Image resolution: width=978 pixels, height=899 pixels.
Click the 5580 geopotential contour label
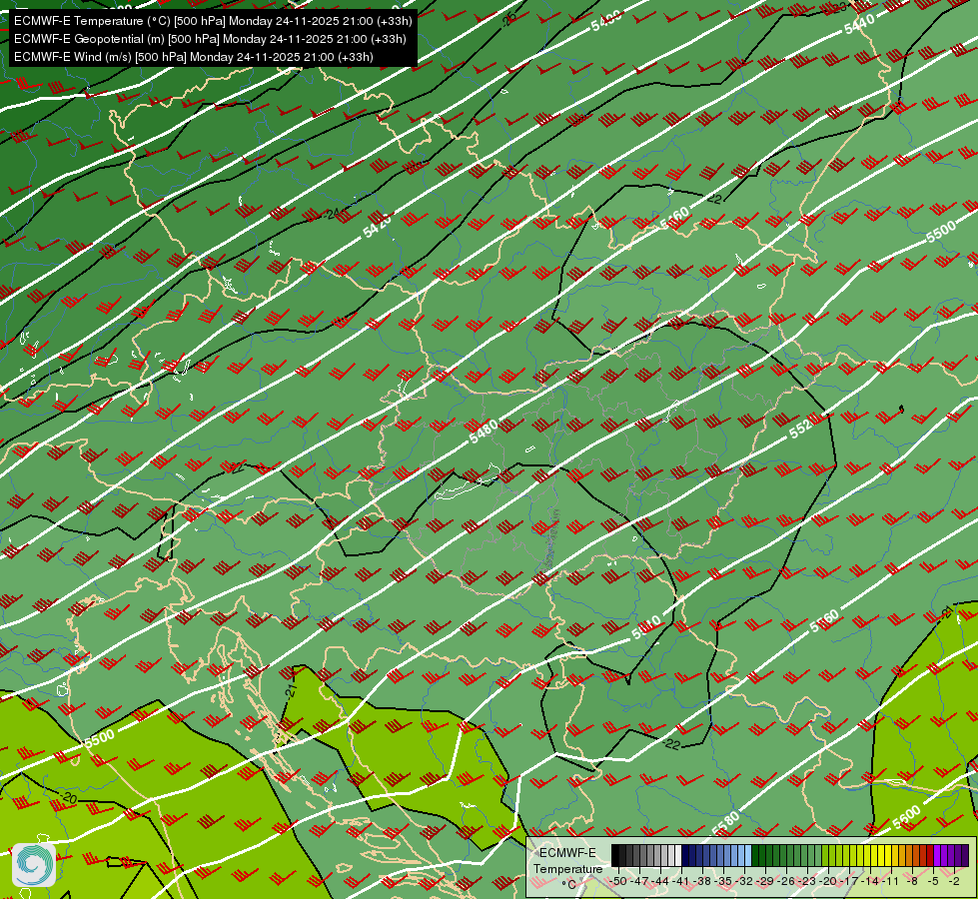tap(725, 822)
